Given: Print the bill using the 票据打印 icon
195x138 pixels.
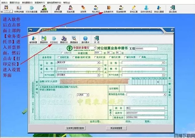Looking at the screenshot, I should click(64, 40).
